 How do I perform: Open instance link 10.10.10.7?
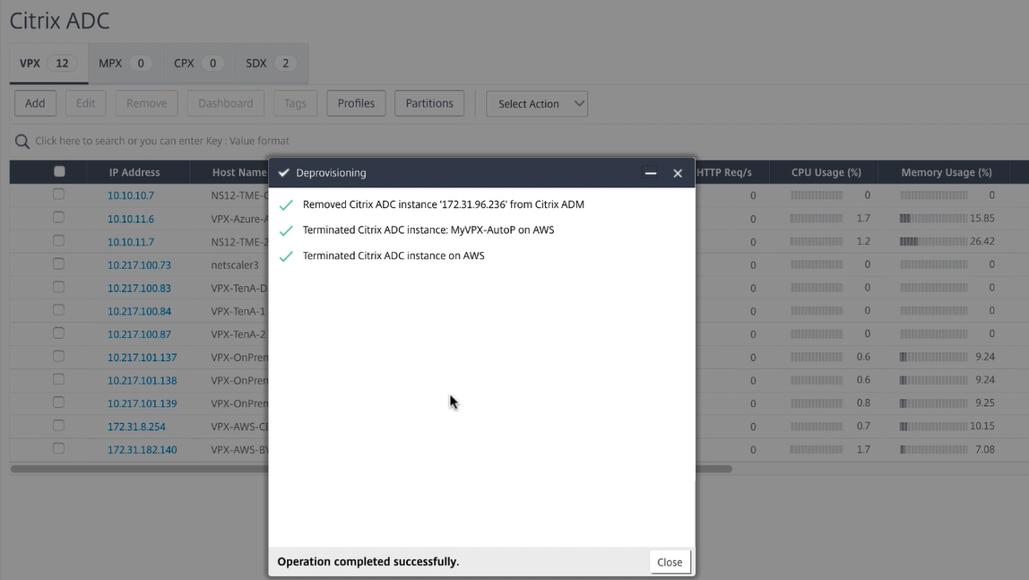click(x=131, y=195)
